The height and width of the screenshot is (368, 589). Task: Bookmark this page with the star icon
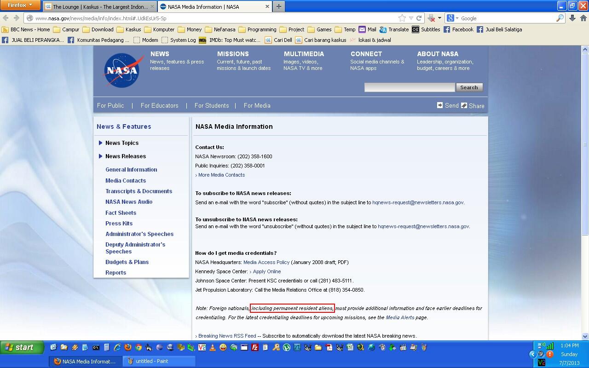pyautogui.click(x=402, y=18)
